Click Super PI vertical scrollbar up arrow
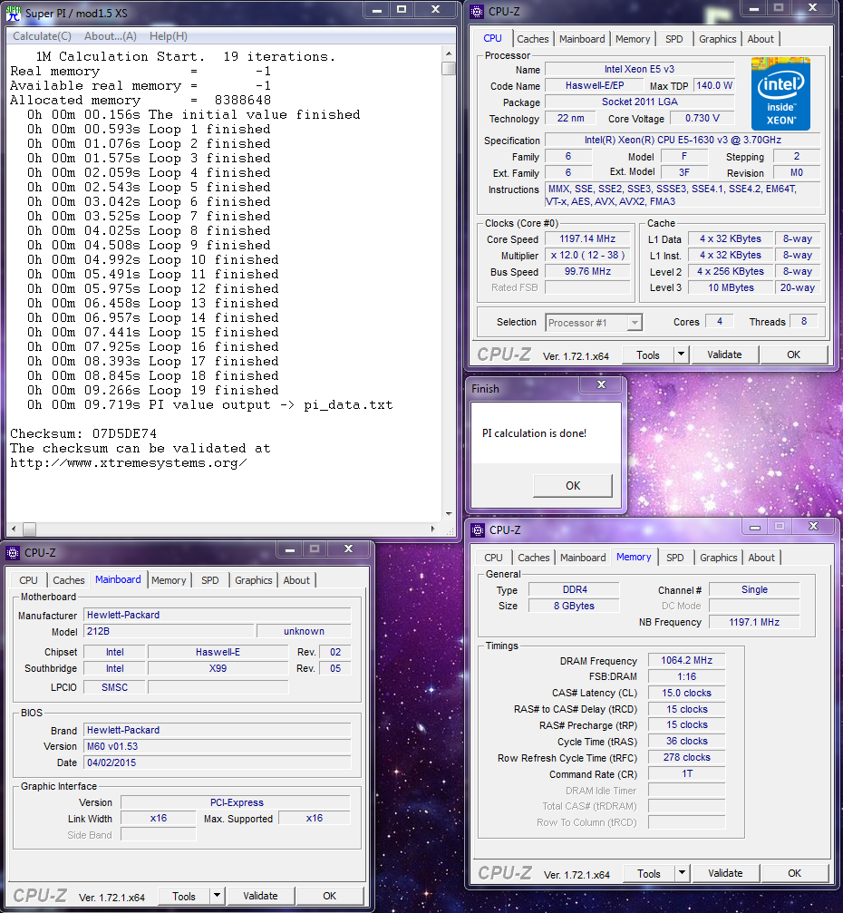This screenshot has width=843, height=913. click(449, 53)
